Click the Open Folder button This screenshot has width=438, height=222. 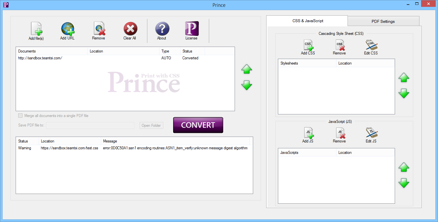tap(151, 126)
